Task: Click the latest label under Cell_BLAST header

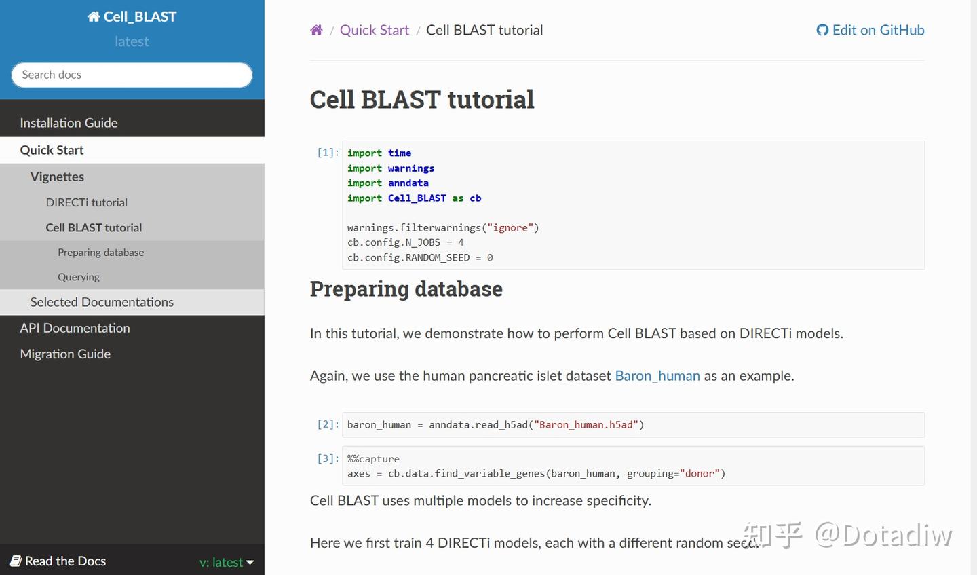Action: tap(132, 41)
